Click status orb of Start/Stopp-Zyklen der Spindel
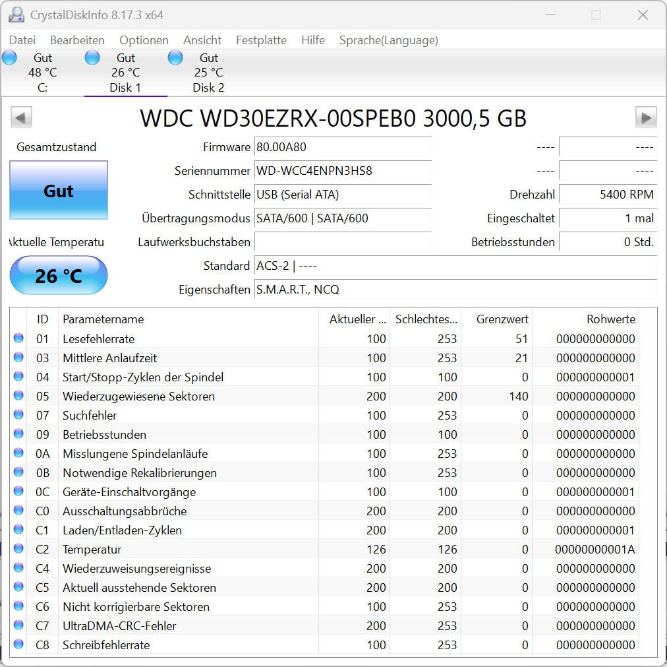The height and width of the screenshot is (667, 667). click(x=18, y=376)
